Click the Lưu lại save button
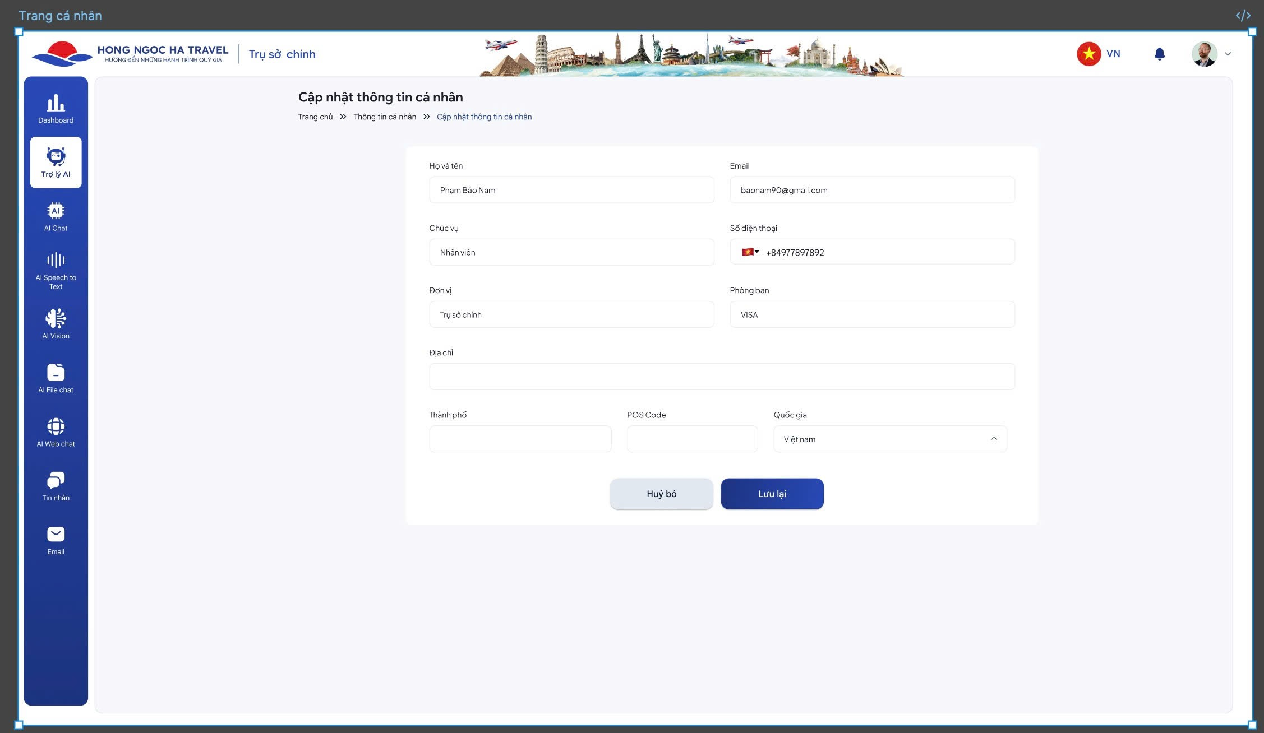1264x733 pixels. click(x=772, y=494)
